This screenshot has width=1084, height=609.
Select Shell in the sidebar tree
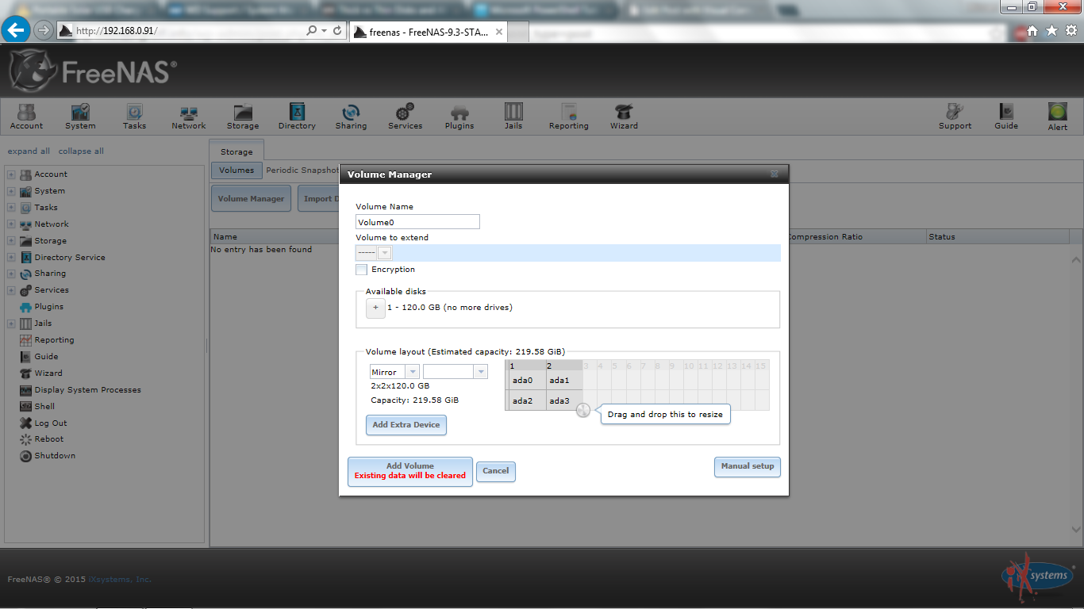click(x=44, y=406)
